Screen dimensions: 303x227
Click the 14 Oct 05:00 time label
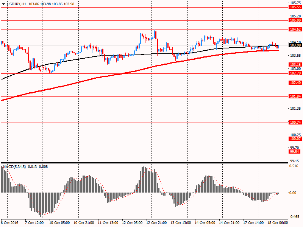[205, 223]
